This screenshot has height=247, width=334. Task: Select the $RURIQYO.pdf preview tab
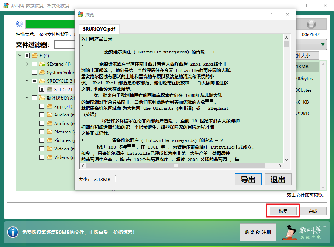(99, 29)
